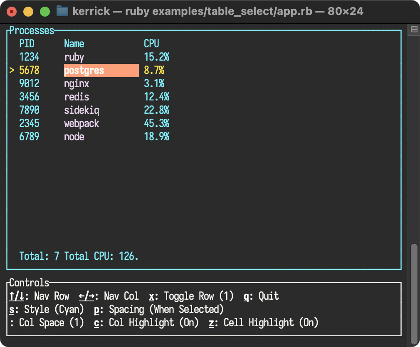Click CPU value 3.1%
This screenshot has height=347, width=420.
coord(154,83)
